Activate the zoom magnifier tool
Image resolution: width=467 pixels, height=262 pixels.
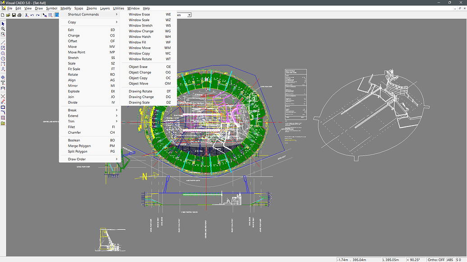(3, 29)
